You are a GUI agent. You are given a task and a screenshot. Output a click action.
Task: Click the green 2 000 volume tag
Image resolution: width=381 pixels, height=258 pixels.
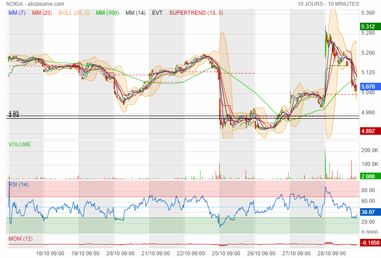tap(370, 176)
